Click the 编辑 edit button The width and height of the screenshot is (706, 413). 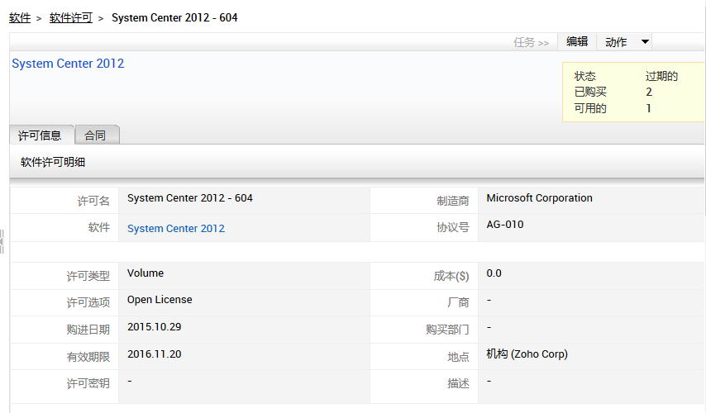coord(577,41)
